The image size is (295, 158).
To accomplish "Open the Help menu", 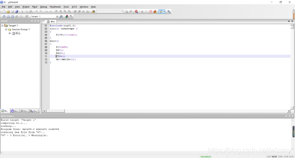I will pyautogui.click(x=93, y=7).
